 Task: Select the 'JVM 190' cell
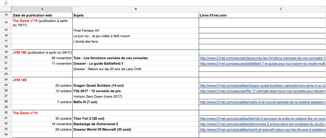tap(42, 52)
